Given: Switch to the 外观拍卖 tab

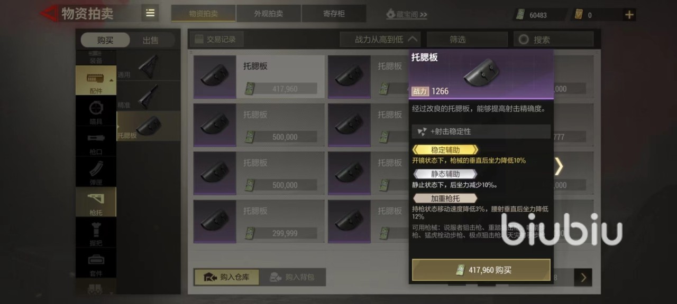Looking at the screenshot, I should (x=269, y=14).
